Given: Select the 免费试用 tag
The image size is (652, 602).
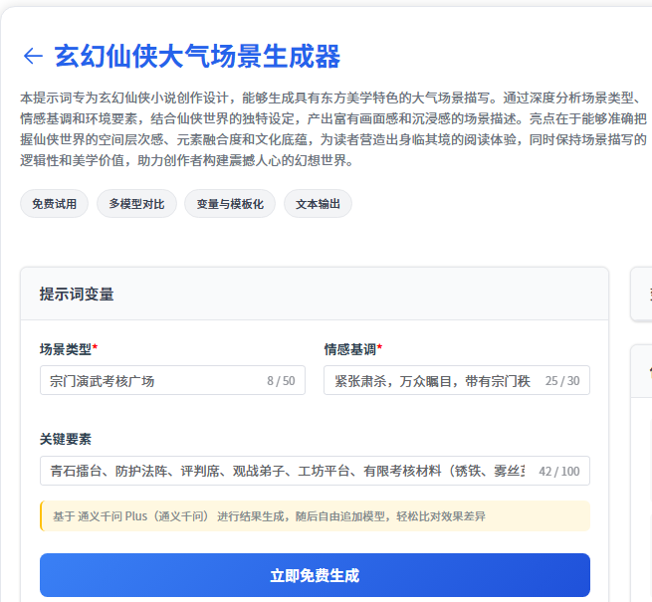Looking at the screenshot, I should pos(54,204).
